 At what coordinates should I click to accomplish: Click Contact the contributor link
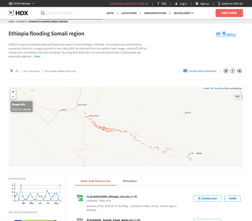(x=202, y=71)
